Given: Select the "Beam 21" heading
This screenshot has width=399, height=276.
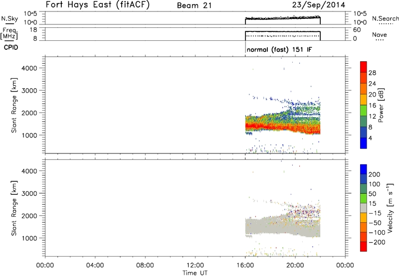Looking at the screenshot, I should 194,5.
